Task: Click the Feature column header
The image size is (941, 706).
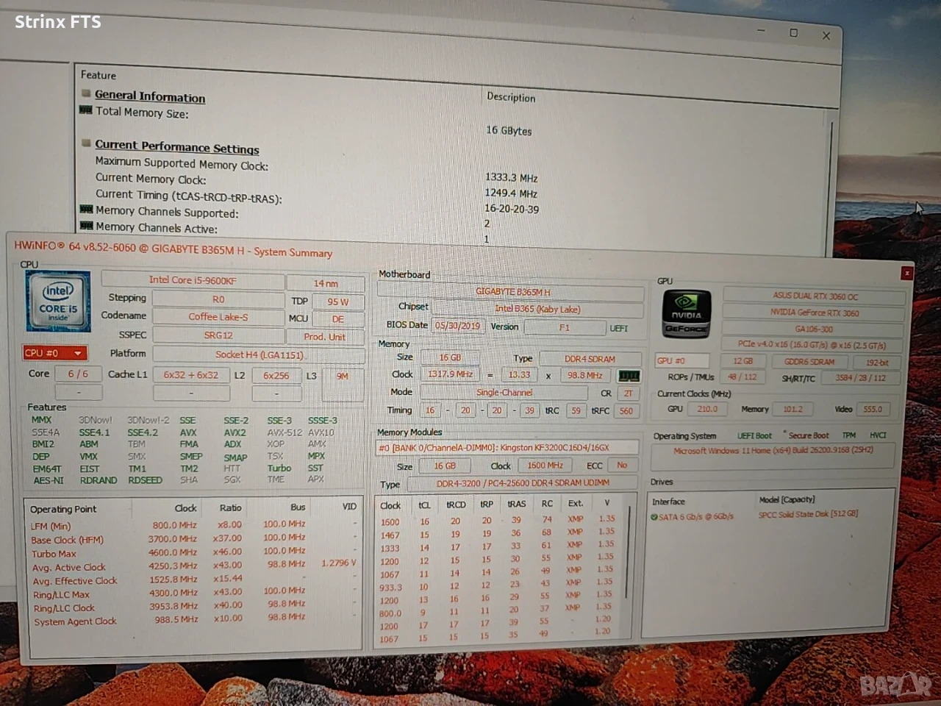Action: pyautogui.click(x=99, y=75)
